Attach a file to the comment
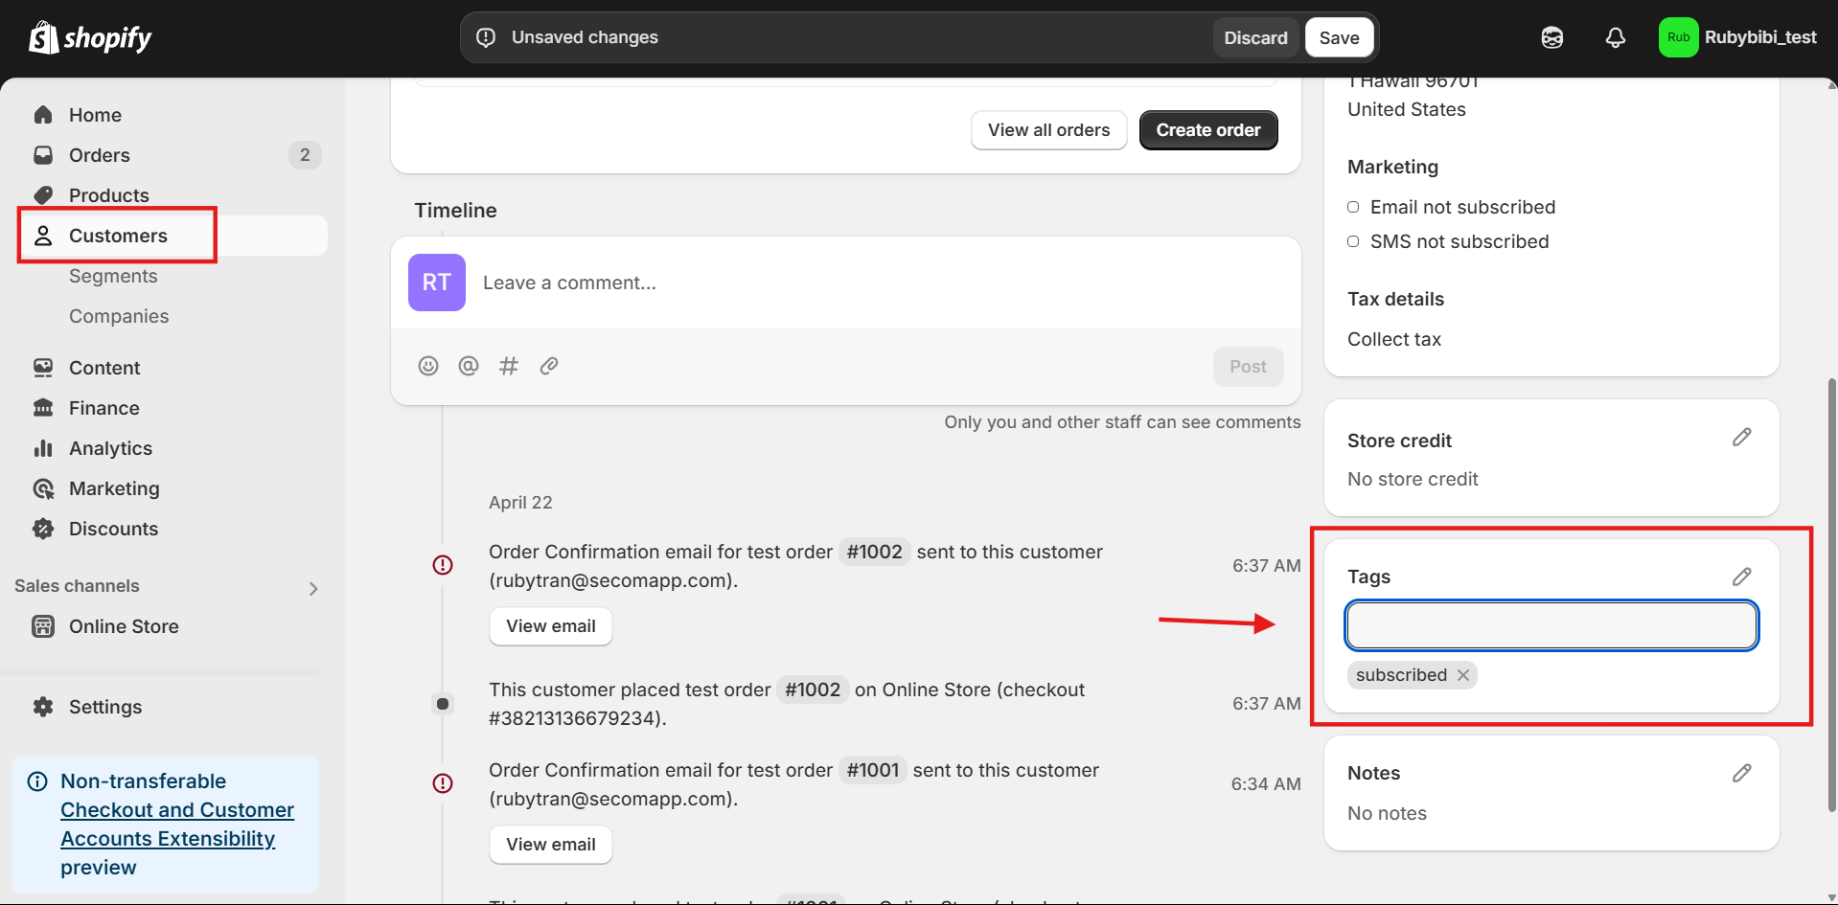The image size is (1838, 905). (549, 366)
